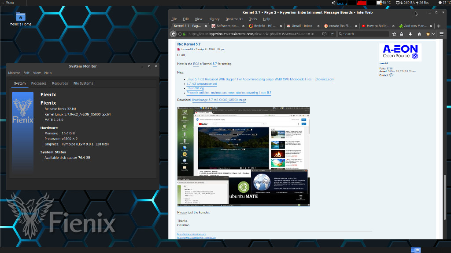Screen dimensions: 451x253
Task: Reload the page with the refresh icon
Action: click(332, 34)
